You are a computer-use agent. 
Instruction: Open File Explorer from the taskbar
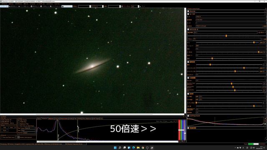pyautogui.click(x=138, y=147)
